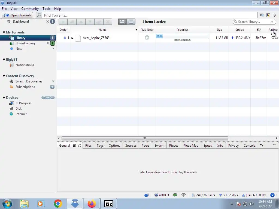279x209 pixels.
Task: Click the scroll right arrow of the torrent list
Action: tap(276, 138)
